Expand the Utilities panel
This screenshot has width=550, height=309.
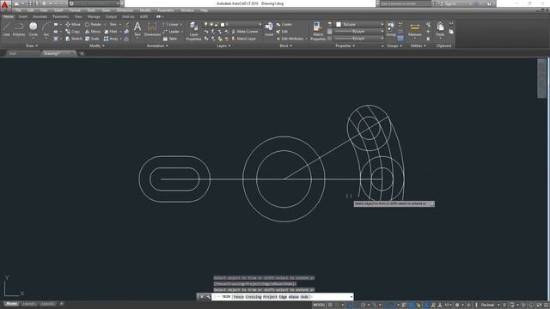(x=419, y=45)
